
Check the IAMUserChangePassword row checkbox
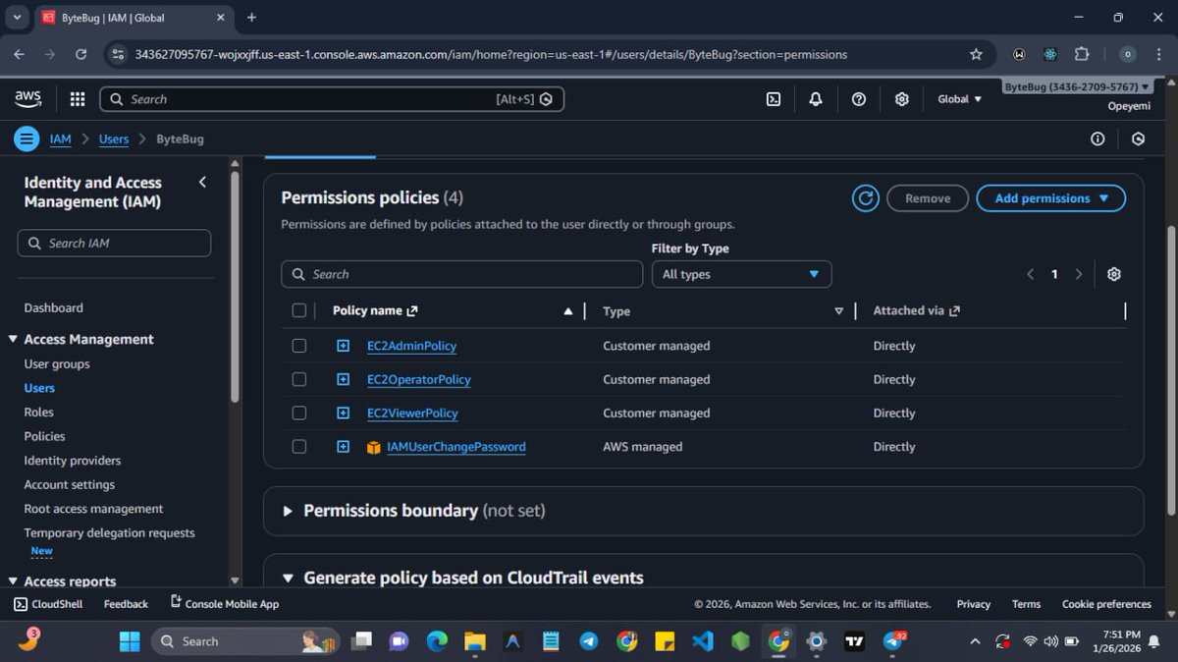point(299,446)
